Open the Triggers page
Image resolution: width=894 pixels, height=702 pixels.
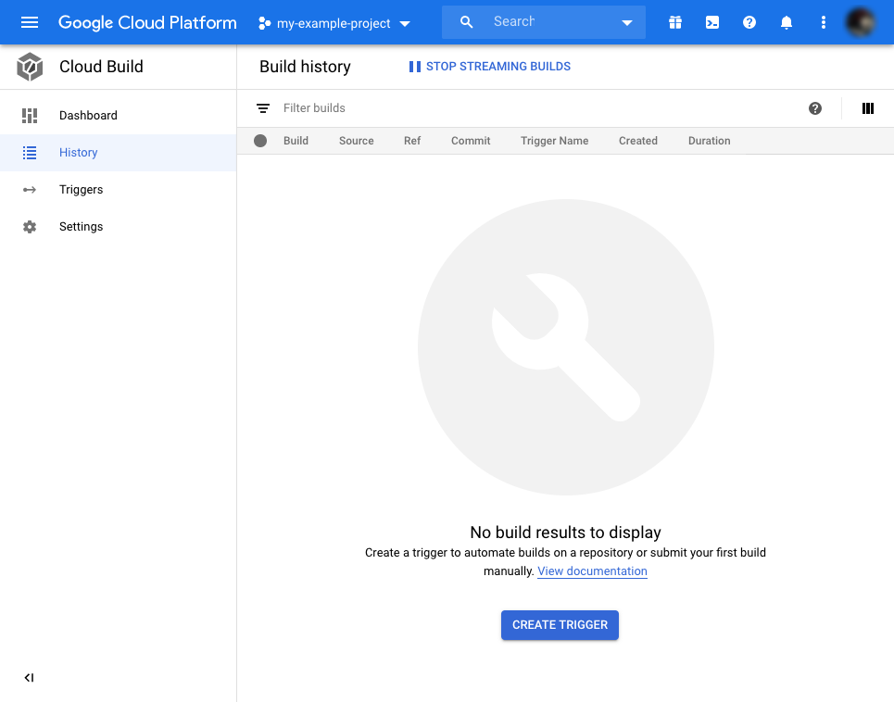click(x=118, y=190)
